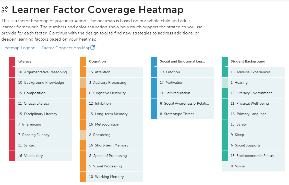The width and height of the screenshot is (289, 185).
Task: Click the blue Social and Emotional Learning color block
Action: coord(154,61)
